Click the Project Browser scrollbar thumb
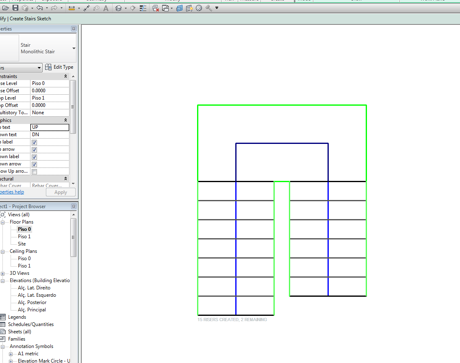Screen dimensions: 460x363 click(73, 237)
